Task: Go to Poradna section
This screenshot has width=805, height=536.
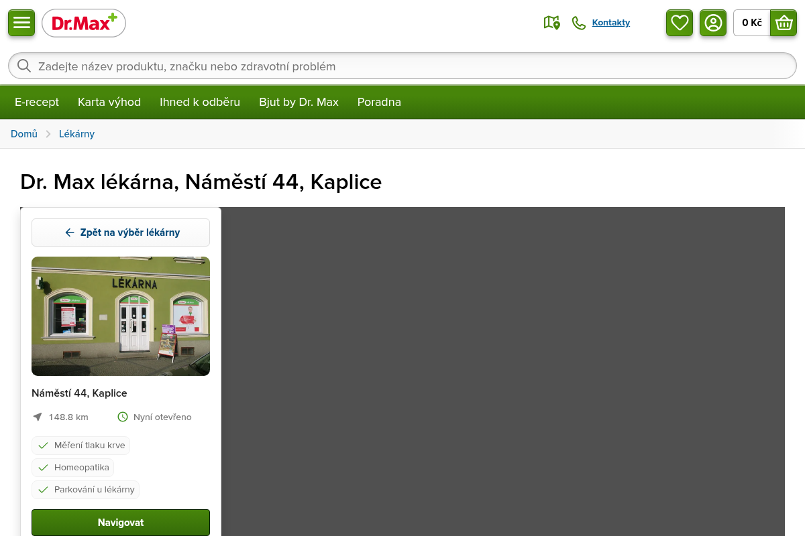Action: [x=379, y=102]
